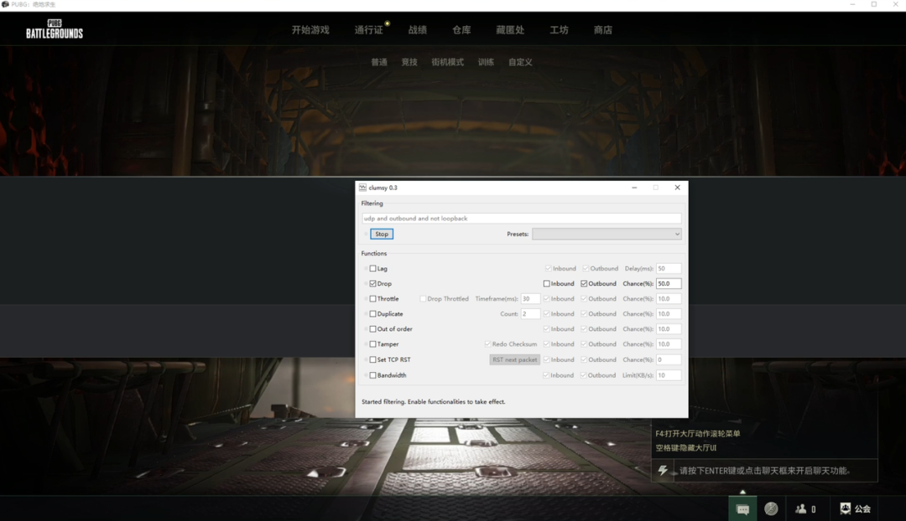This screenshot has height=521, width=906.
Task: Click the 空格键 hide lobby UI hint text
Action: [x=685, y=448]
